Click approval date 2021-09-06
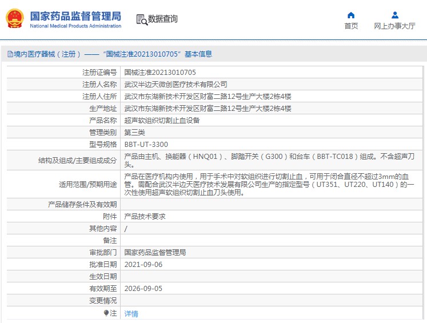 click(x=143, y=265)
